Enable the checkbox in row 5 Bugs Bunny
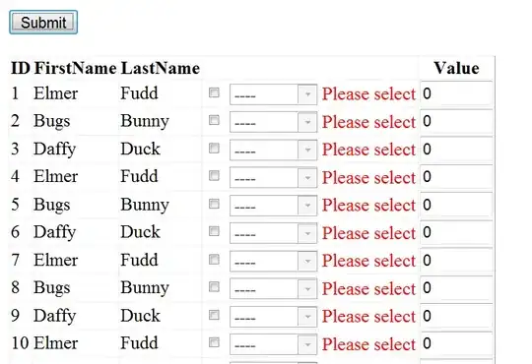This screenshot has width=532, height=364. tap(214, 204)
